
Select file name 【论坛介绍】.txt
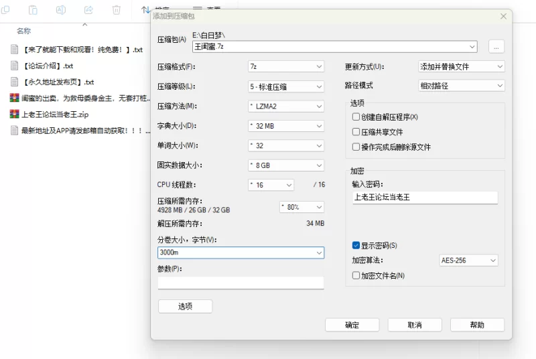pos(48,66)
